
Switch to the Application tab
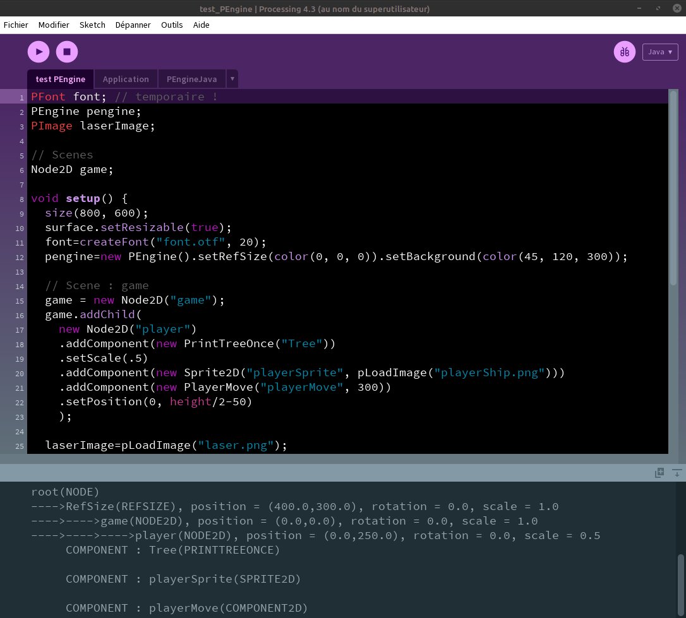point(126,79)
